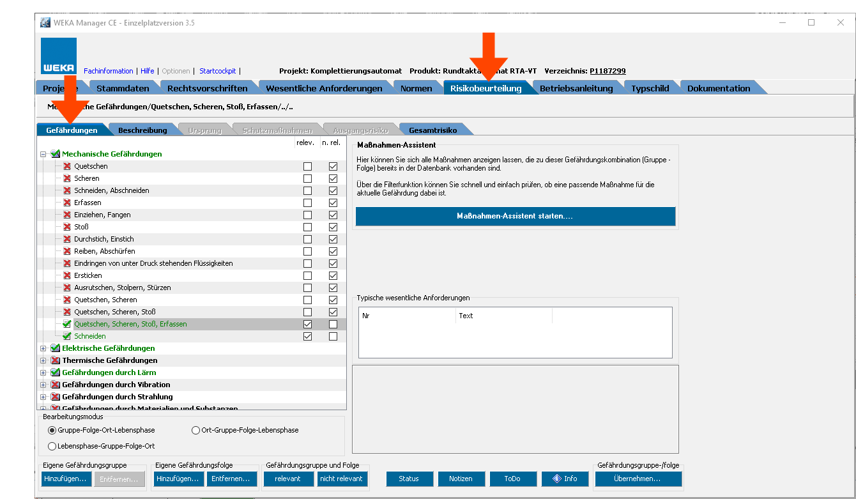The image size is (856, 499).
Task: Open the Gesamtrisiko sub-tab
Action: [x=432, y=130]
